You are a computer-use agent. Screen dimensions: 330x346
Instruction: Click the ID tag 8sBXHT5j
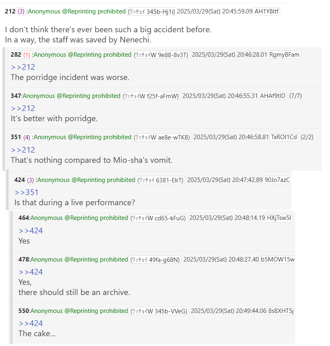coord(281,311)
